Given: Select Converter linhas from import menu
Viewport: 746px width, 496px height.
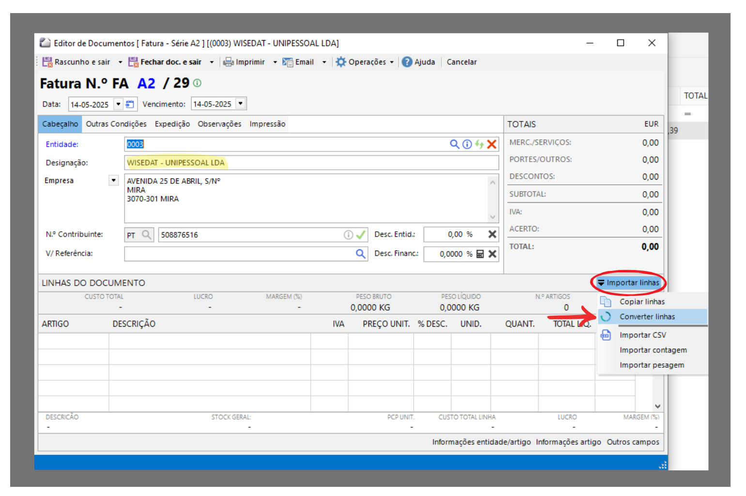Looking at the screenshot, I should 647,316.
